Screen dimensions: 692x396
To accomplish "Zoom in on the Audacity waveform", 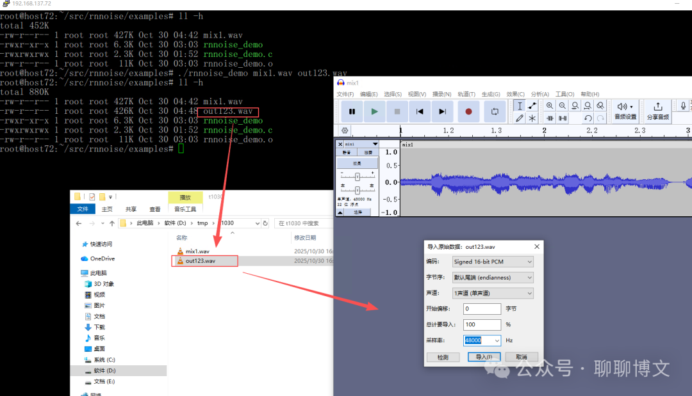I will pos(550,106).
